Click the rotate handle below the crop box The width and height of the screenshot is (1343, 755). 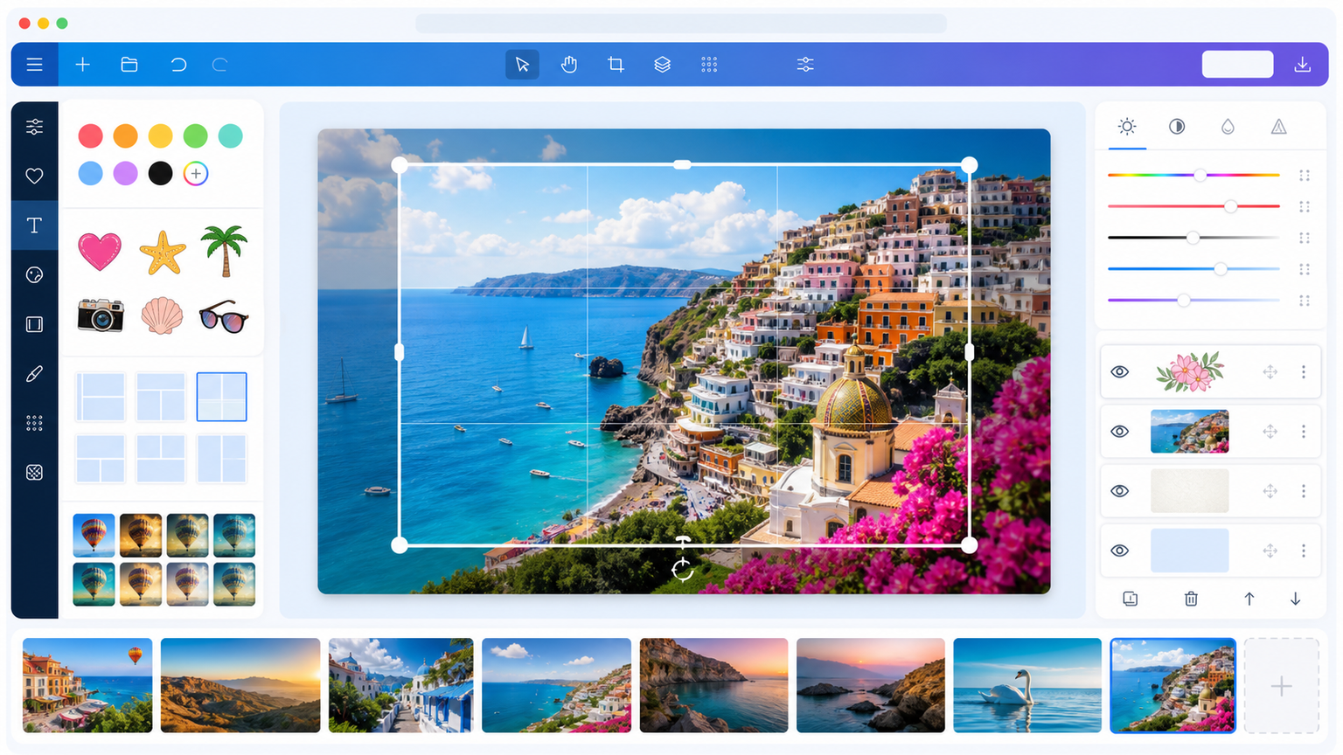pos(683,569)
